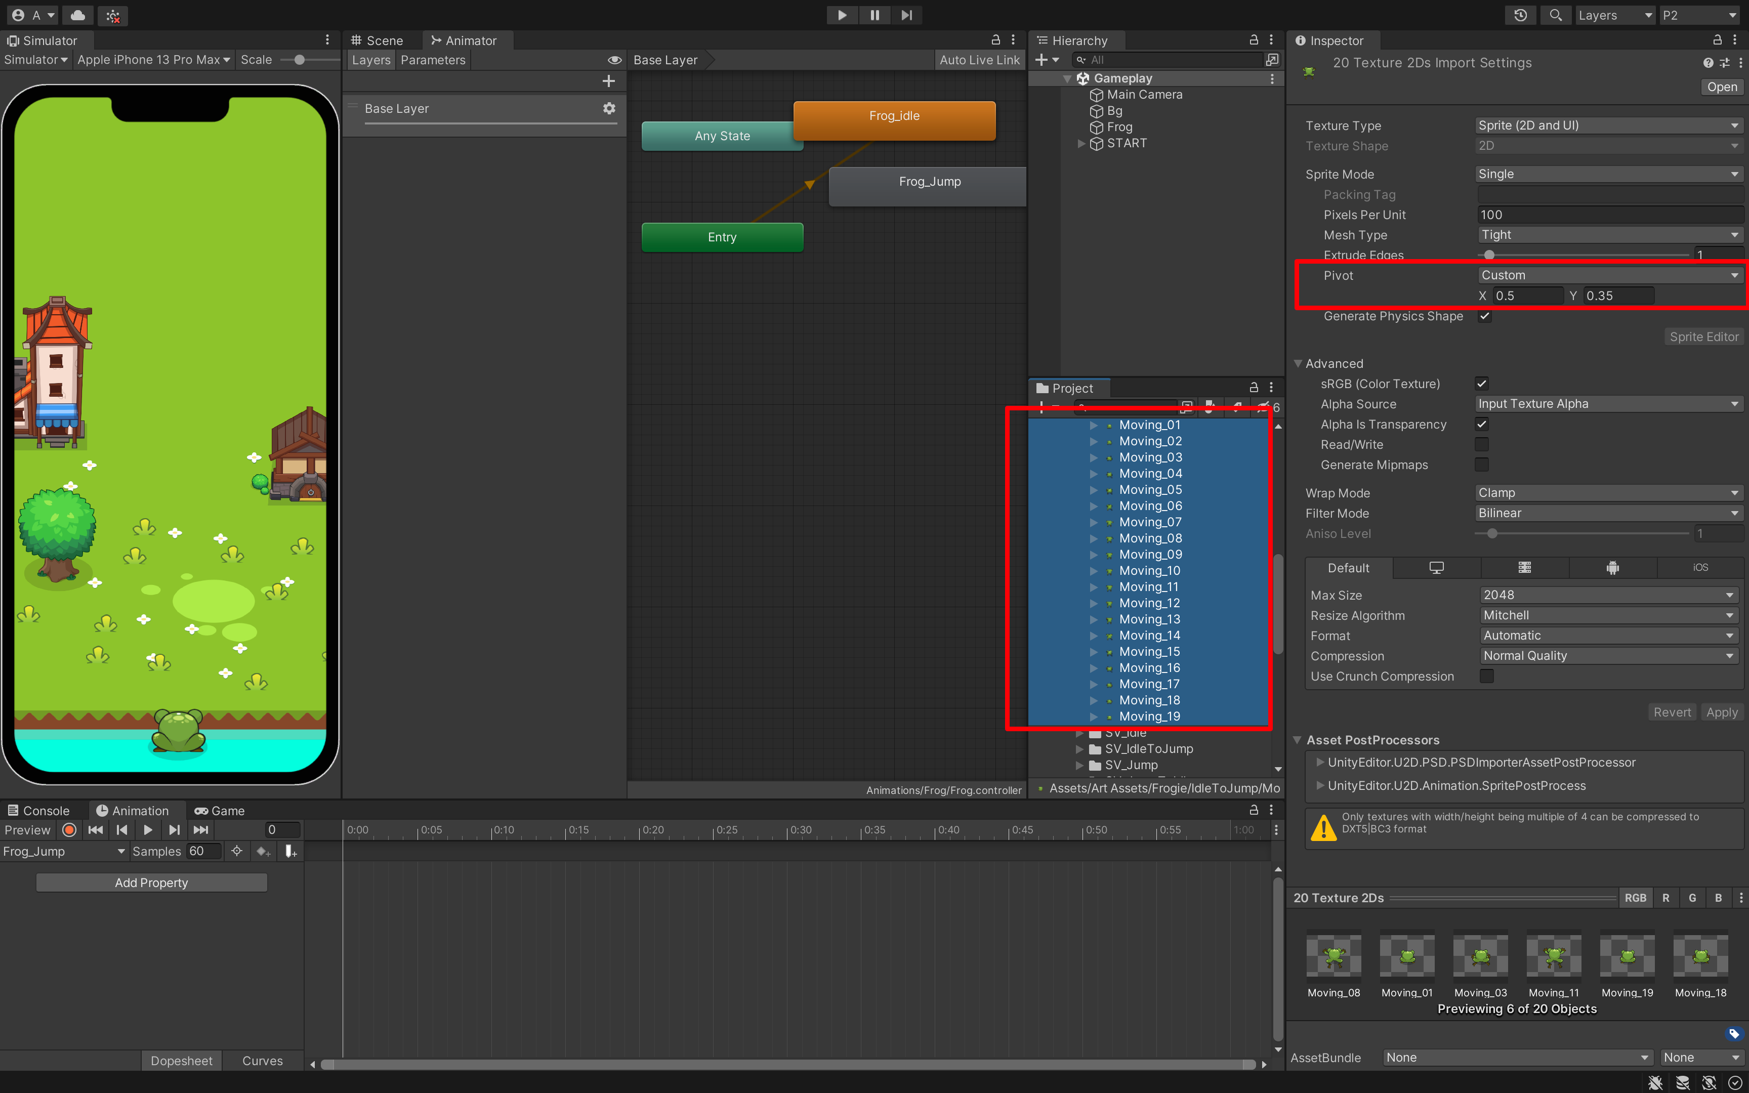Viewport: 1749px width, 1093px height.
Task: Open Frog_Jump clip selector dropdown
Action: click(x=64, y=852)
